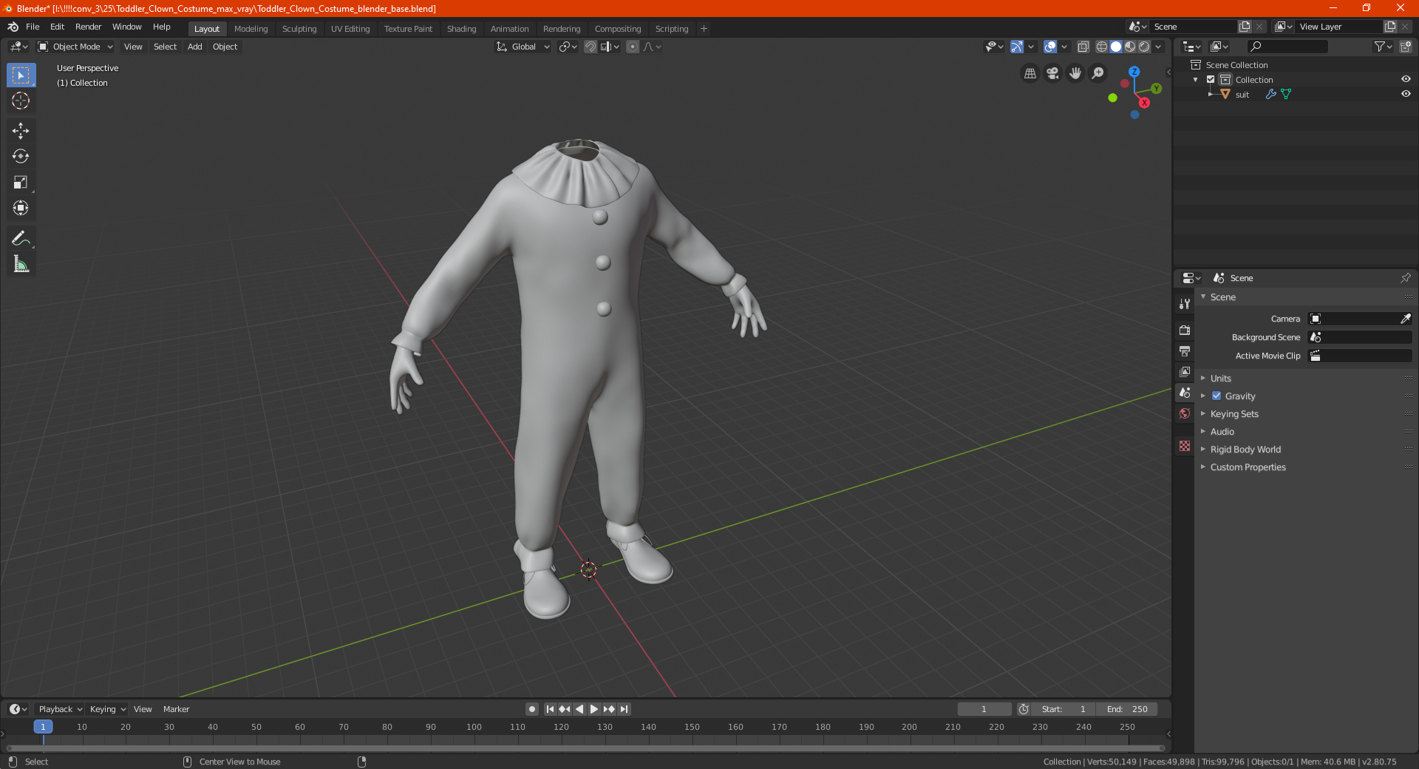Uncheck the Collection exclude checkbox
This screenshot has width=1419, height=769.
click(x=1211, y=79)
